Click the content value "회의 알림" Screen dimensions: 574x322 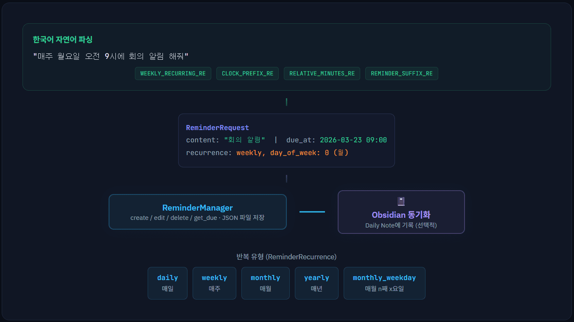click(x=244, y=140)
